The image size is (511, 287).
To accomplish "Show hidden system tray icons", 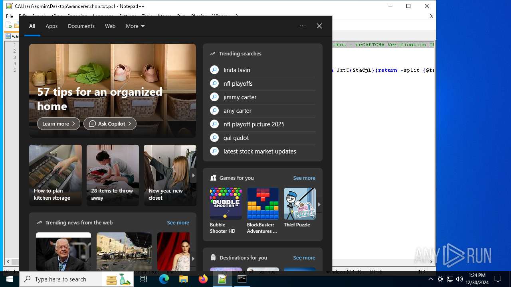I will tap(430, 279).
